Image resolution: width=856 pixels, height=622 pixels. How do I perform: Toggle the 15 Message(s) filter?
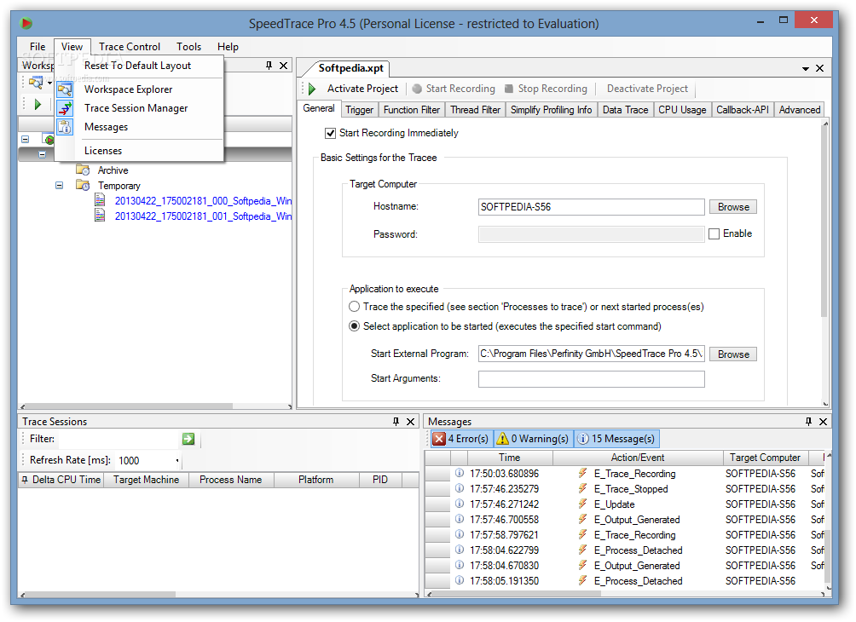[616, 439]
